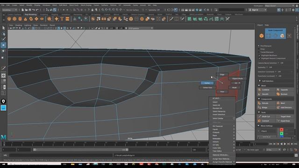Viewport: 299px width, 168px height.
Task: Choose the Lasso select tool
Action: point(3,34)
